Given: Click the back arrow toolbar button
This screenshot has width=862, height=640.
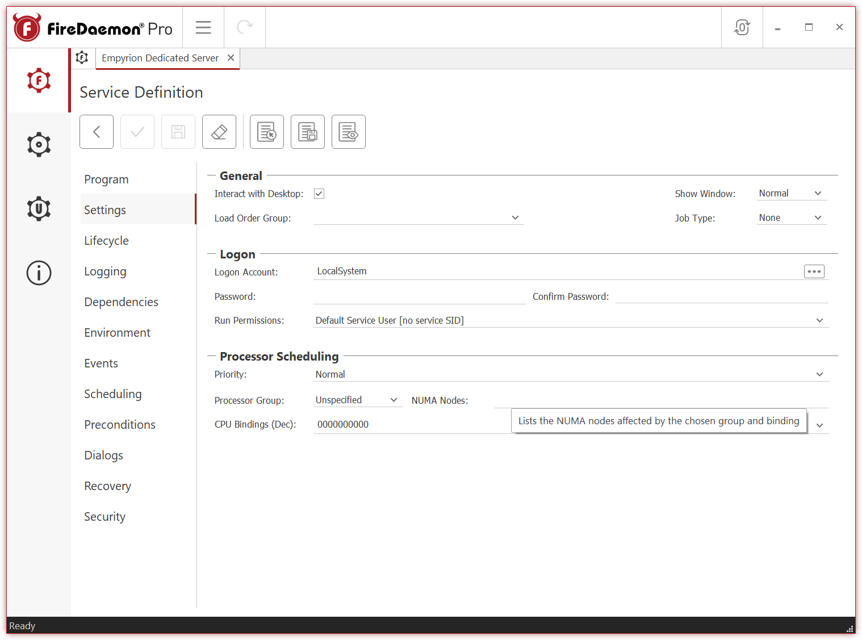Looking at the screenshot, I should pos(97,132).
